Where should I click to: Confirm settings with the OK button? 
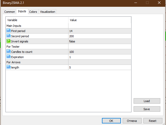click(111, 121)
